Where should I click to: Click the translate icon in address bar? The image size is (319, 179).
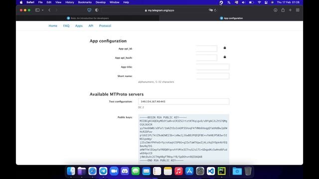coord(210,10)
